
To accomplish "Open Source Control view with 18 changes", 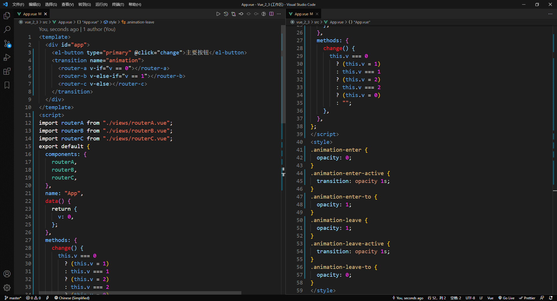I will click(x=7, y=43).
